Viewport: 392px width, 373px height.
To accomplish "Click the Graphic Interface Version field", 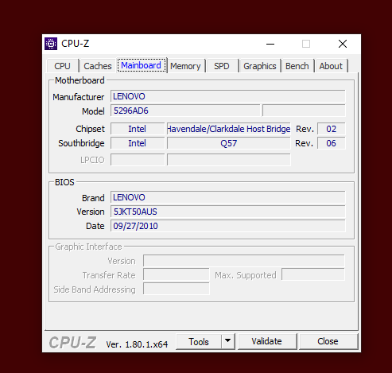I will click(x=244, y=261).
